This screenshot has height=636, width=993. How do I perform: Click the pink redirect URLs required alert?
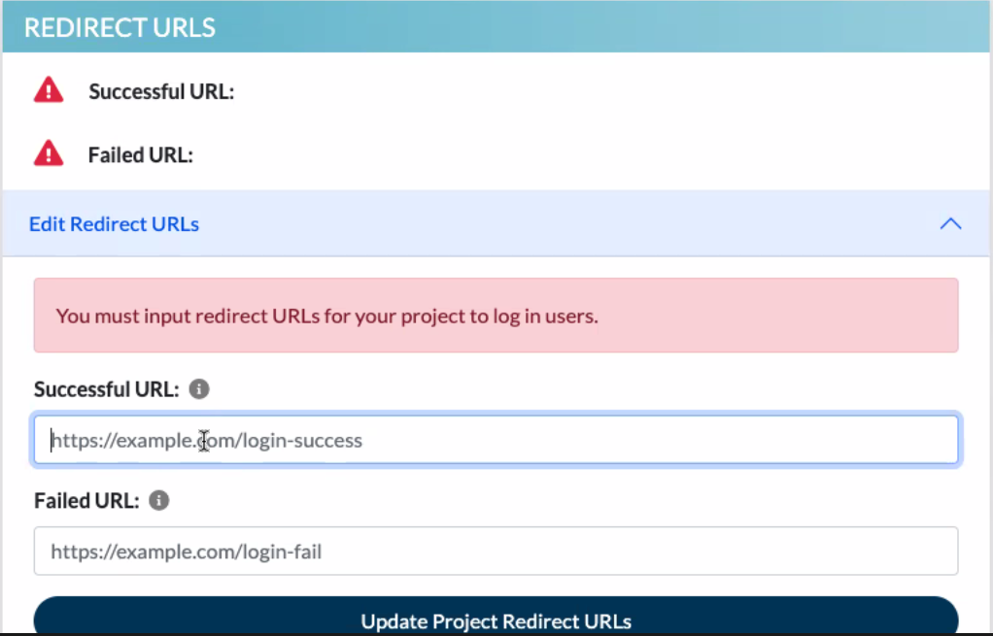(x=496, y=316)
